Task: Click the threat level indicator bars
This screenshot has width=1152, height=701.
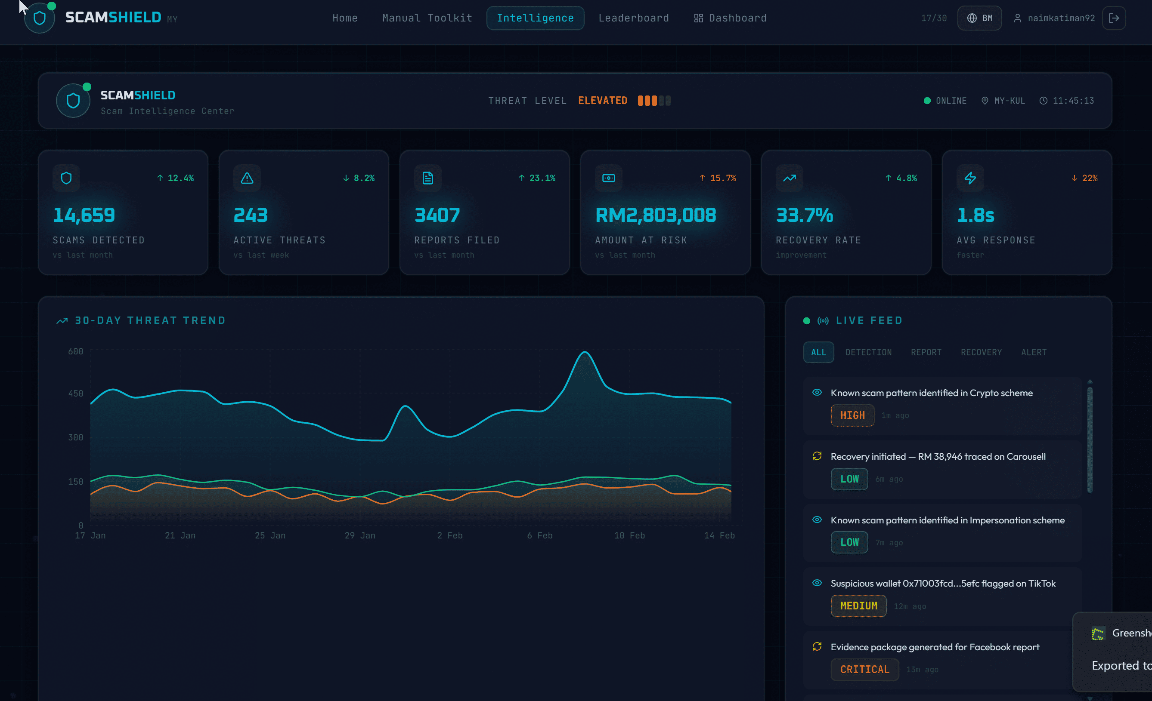Action: [x=654, y=100]
